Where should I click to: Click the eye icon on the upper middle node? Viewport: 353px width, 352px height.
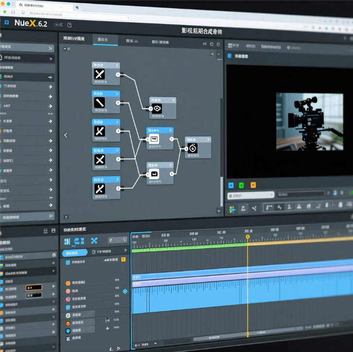coord(157,109)
